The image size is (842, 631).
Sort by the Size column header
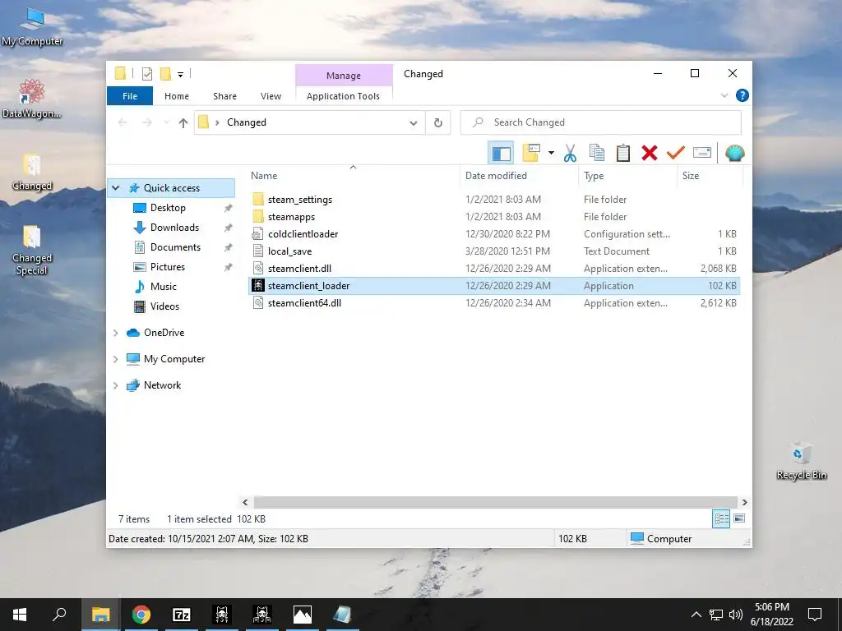691,176
